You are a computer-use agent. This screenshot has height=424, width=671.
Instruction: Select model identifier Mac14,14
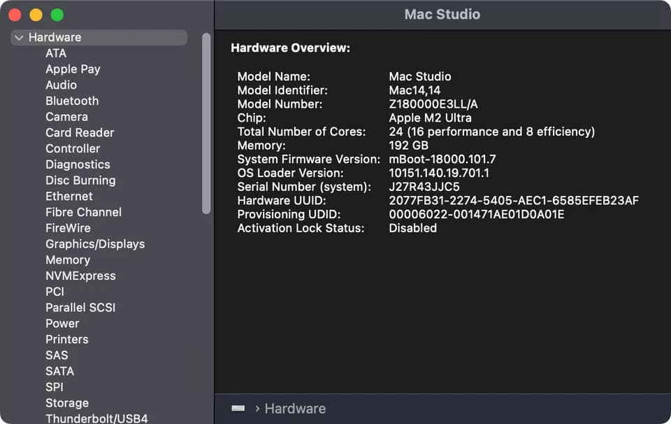(414, 90)
